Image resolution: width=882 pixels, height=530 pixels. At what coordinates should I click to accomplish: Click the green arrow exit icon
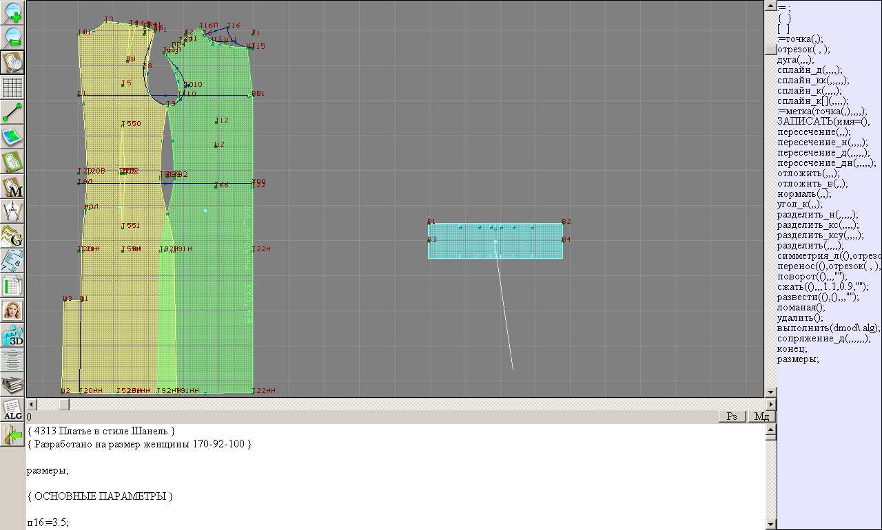tap(13, 434)
